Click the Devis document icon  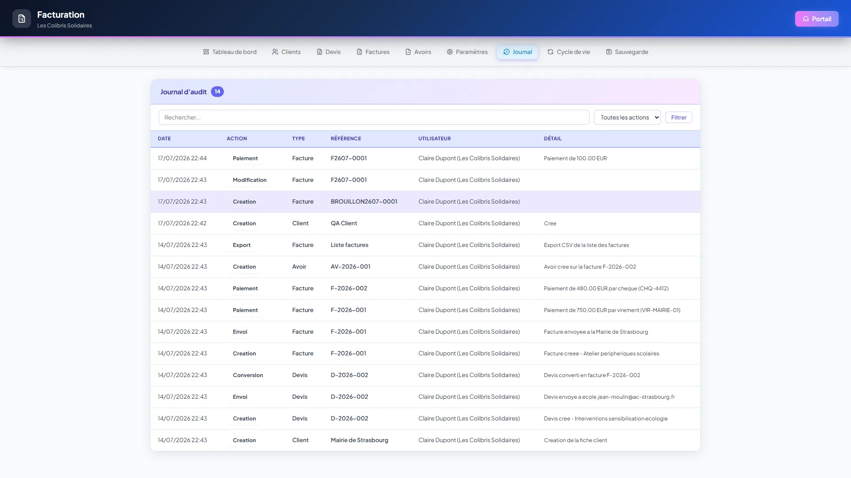(320, 52)
